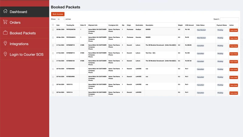Sort by the Date column header
This screenshot has width=243, height=137.
click(x=58, y=25)
